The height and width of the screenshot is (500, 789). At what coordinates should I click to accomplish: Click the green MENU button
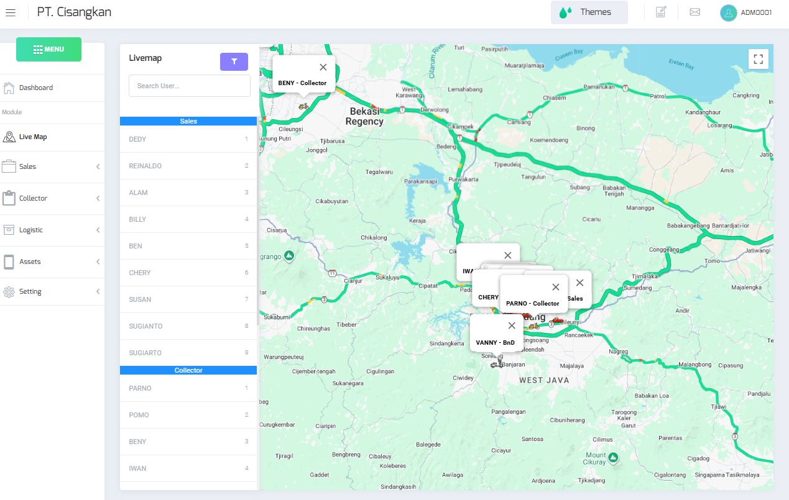(x=48, y=49)
